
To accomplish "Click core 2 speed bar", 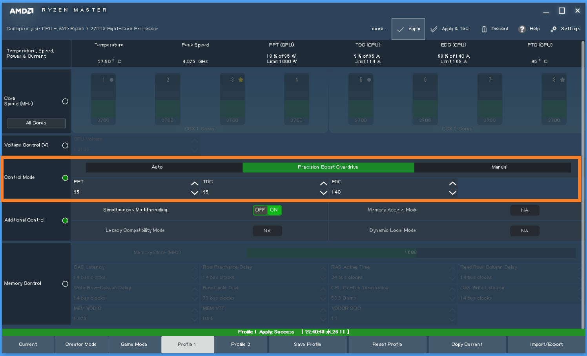I will (168, 99).
